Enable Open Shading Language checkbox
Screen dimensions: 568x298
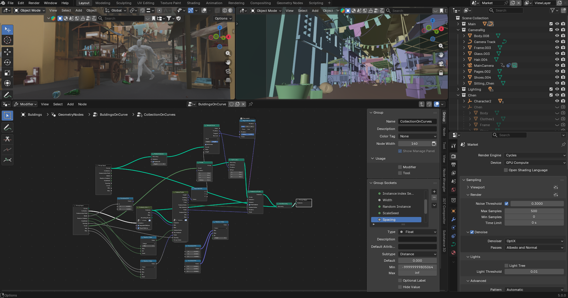pos(506,170)
